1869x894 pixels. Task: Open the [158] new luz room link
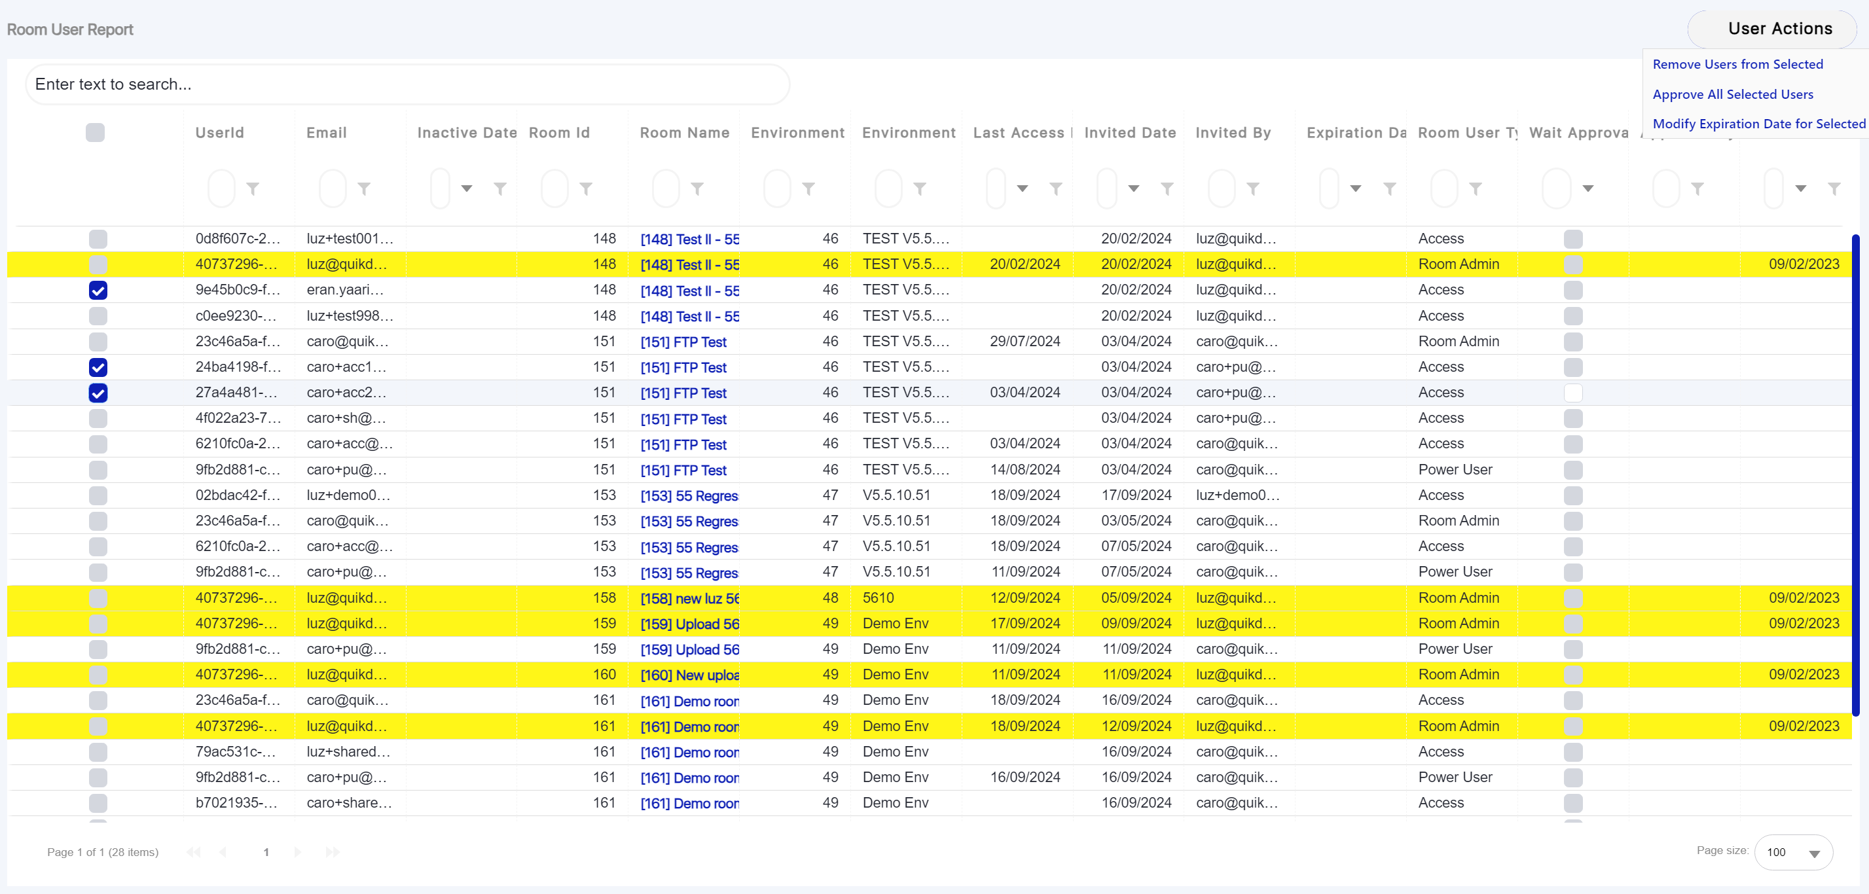click(x=689, y=599)
